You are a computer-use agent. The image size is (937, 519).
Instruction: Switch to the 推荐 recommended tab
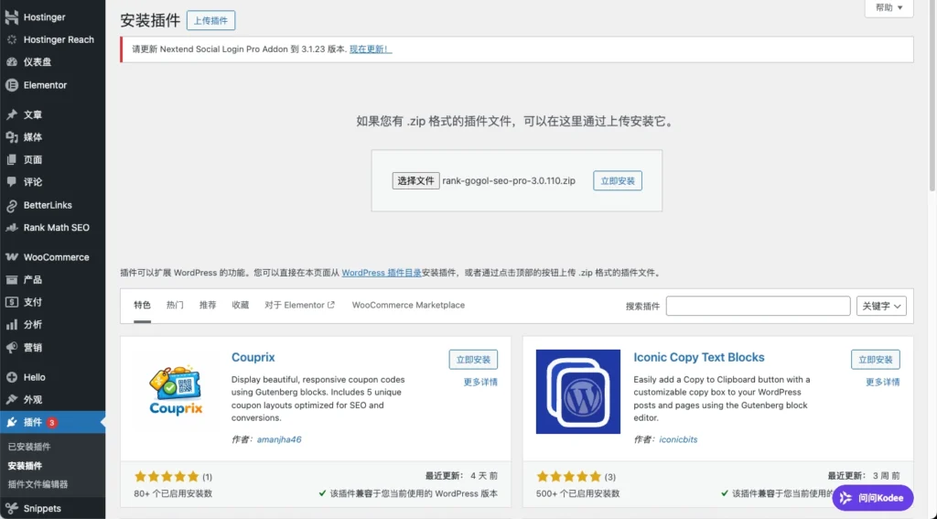(208, 305)
